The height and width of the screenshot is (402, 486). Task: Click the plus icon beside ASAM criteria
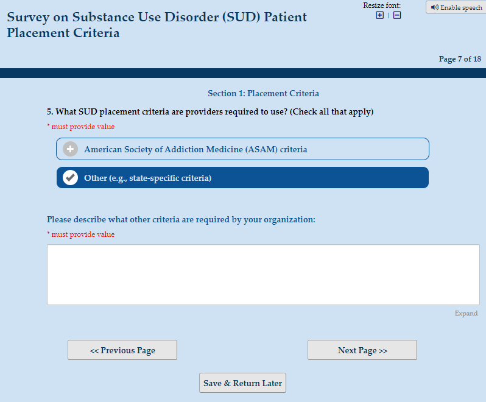click(71, 149)
